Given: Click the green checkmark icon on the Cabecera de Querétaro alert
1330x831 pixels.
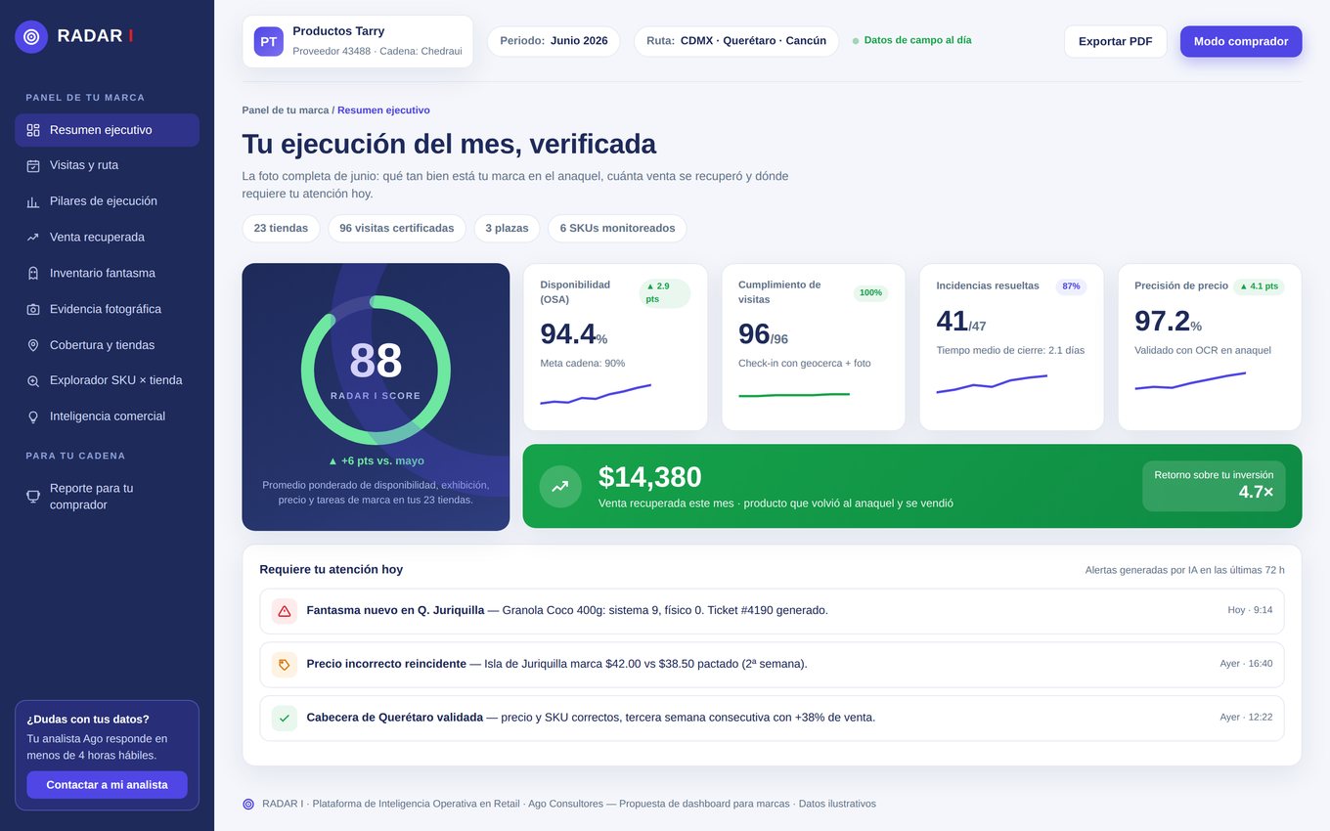Looking at the screenshot, I should [x=285, y=718].
